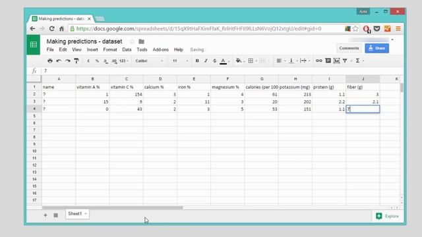The height and width of the screenshot is (237, 422).
Task: Open the fill color picker
Action: (x=239, y=61)
